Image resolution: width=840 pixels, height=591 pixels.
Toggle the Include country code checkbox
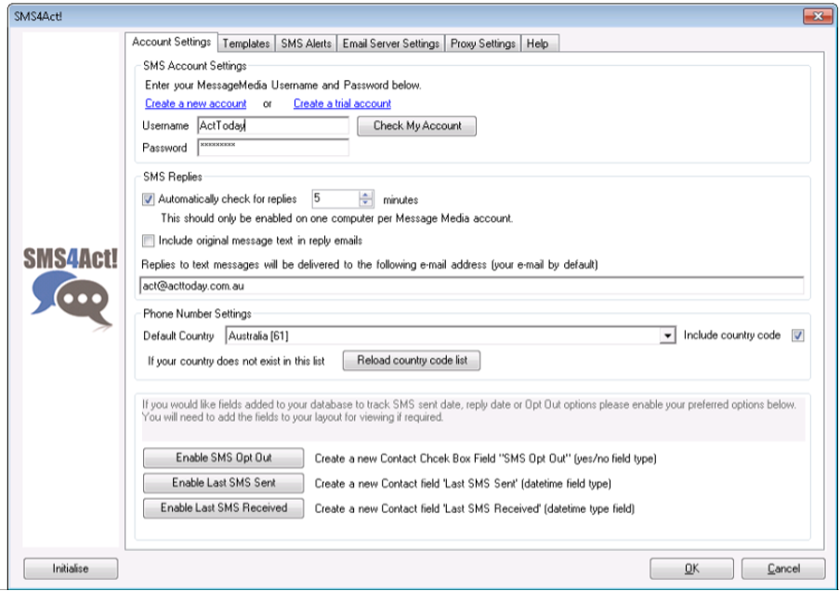797,335
